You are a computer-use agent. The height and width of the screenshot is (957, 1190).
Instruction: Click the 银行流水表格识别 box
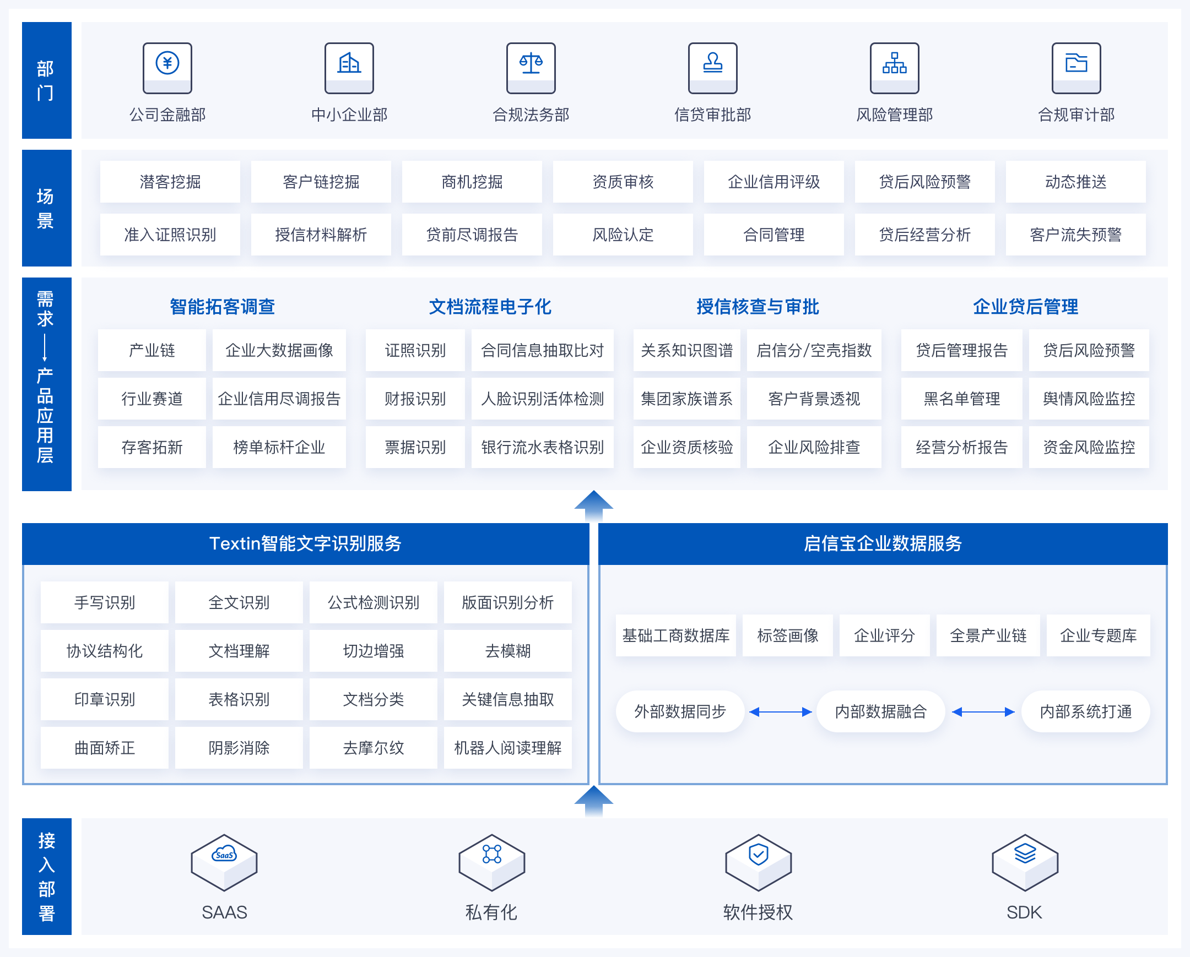(543, 447)
